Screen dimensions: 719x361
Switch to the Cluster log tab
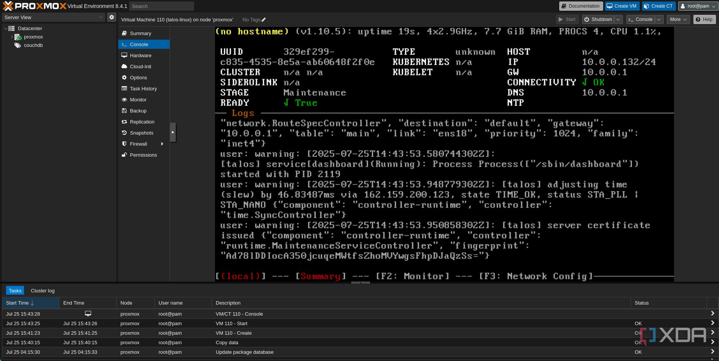(x=43, y=290)
